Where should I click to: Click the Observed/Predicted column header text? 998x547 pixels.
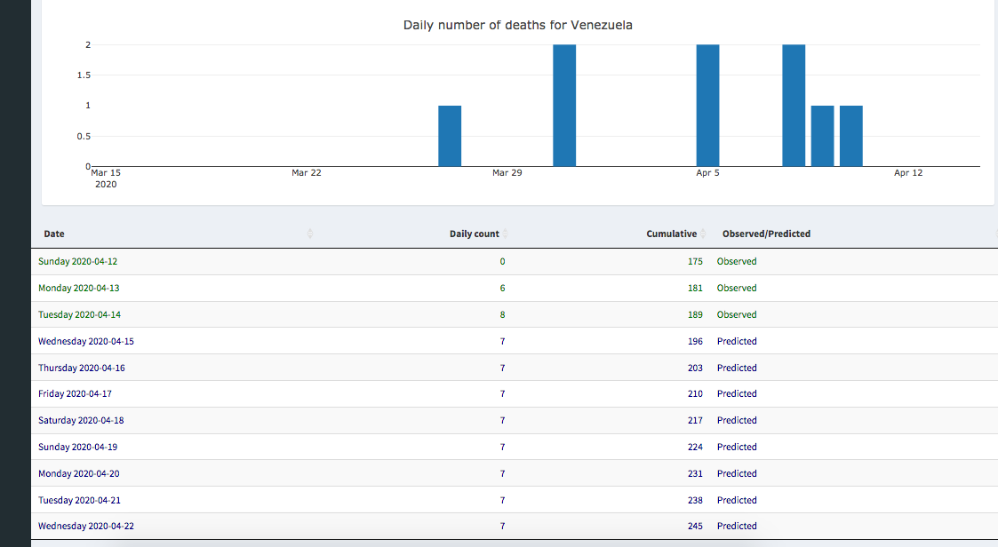[x=766, y=234]
